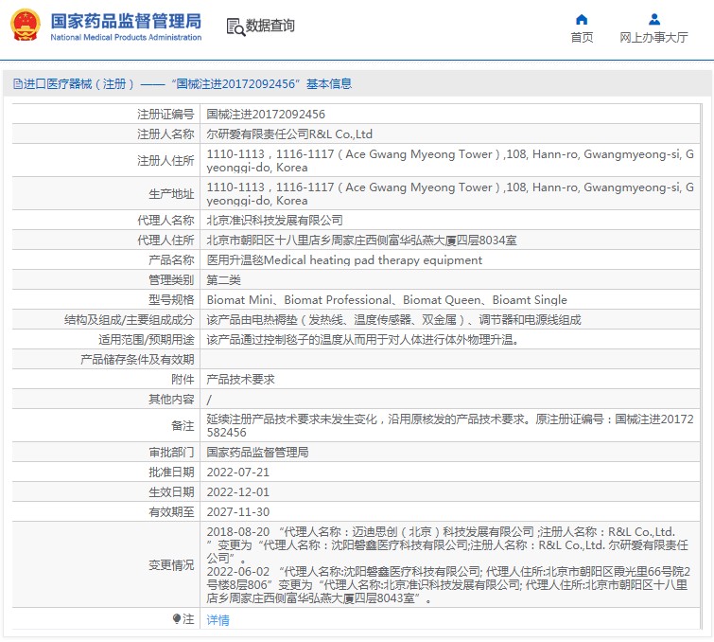The width and height of the screenshot is (714, 642).
Task: Click the 国家药品监督管理局 site title
Action: pos(125,20)
